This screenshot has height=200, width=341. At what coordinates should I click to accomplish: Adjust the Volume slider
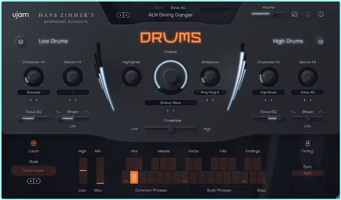[268, 14]
